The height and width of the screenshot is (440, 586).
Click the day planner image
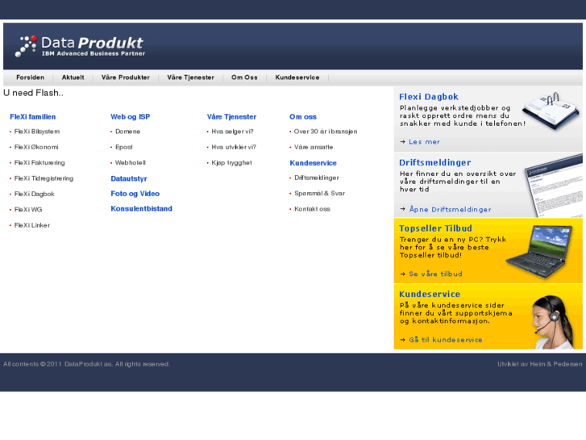coord(551,111)
